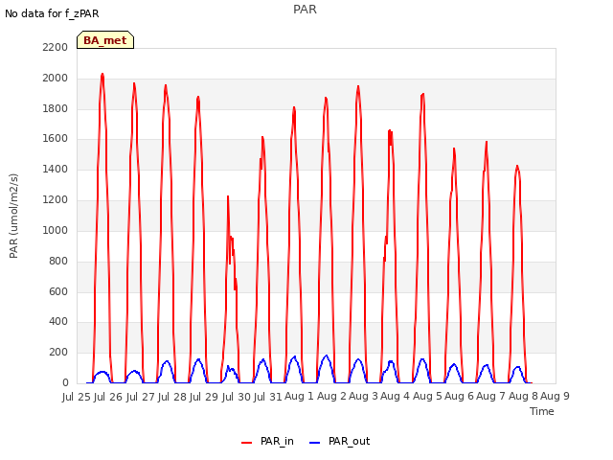The image size is (613, 460).
Task: Click the 200 y-axis tick label
Action: point(58,352)
